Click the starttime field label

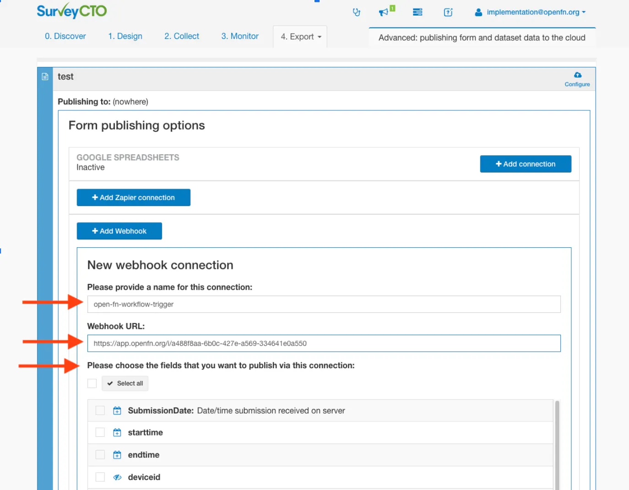[146, 432]
